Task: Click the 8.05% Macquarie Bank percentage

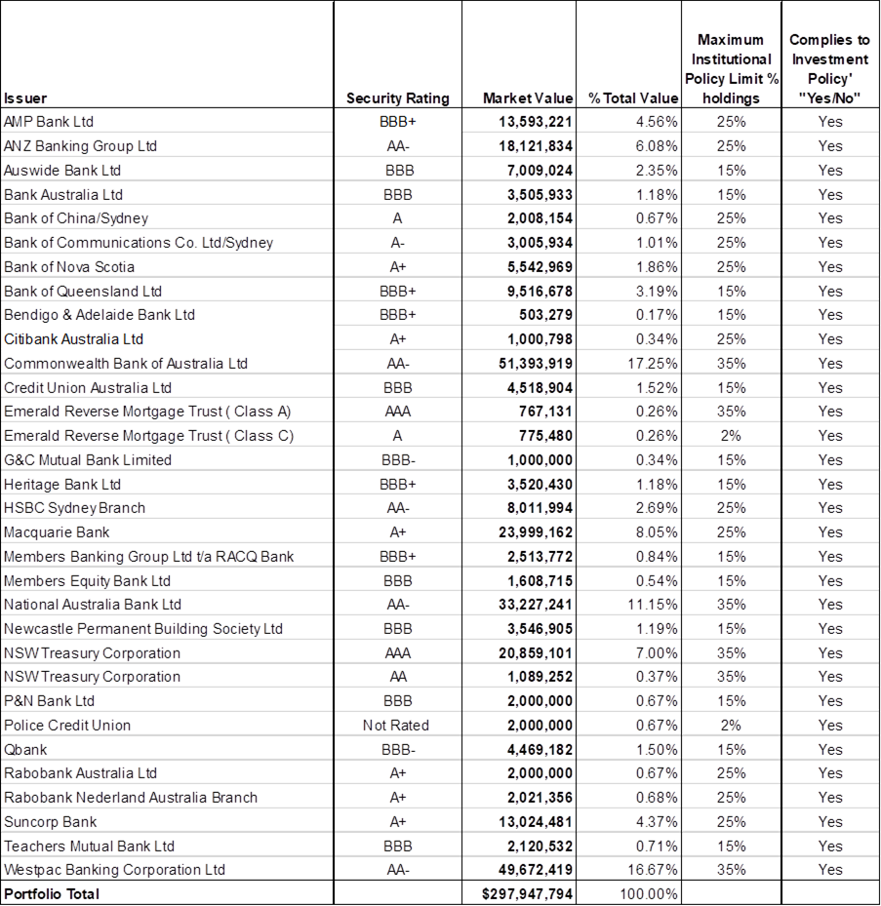Action: (x=657, y=532)
